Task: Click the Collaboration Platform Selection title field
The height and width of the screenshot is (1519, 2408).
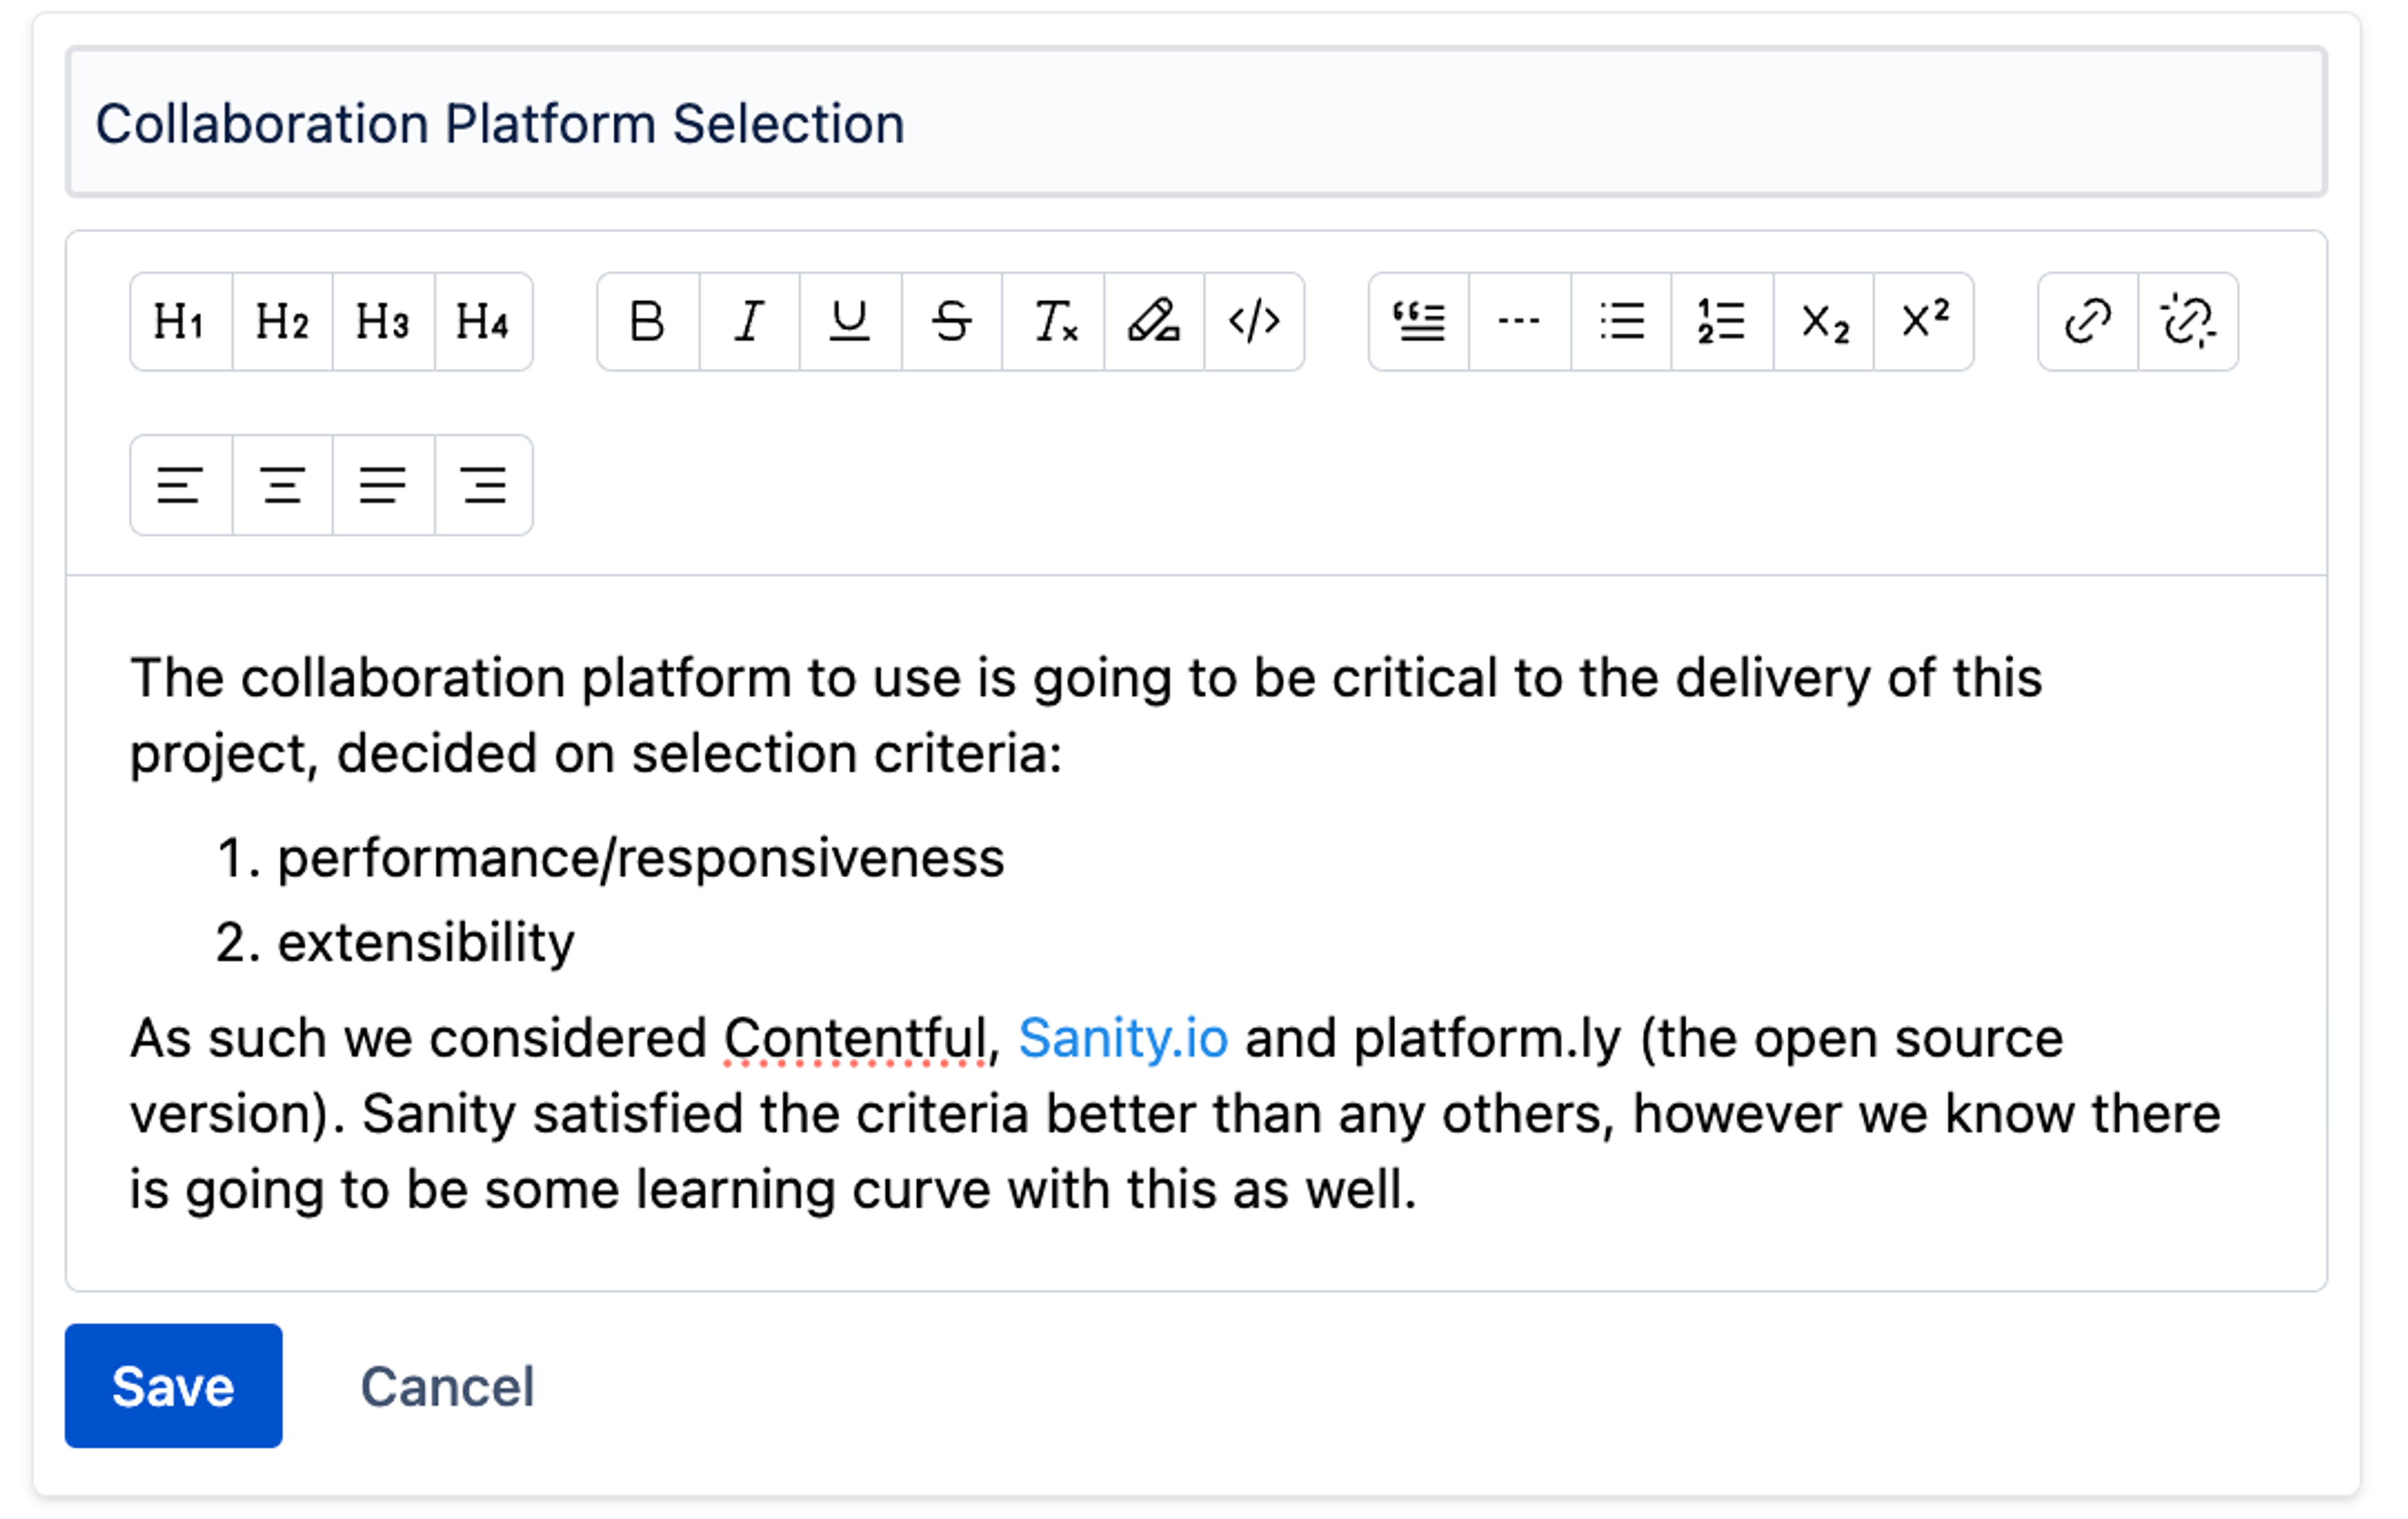Action: (x=1196, y=122)
